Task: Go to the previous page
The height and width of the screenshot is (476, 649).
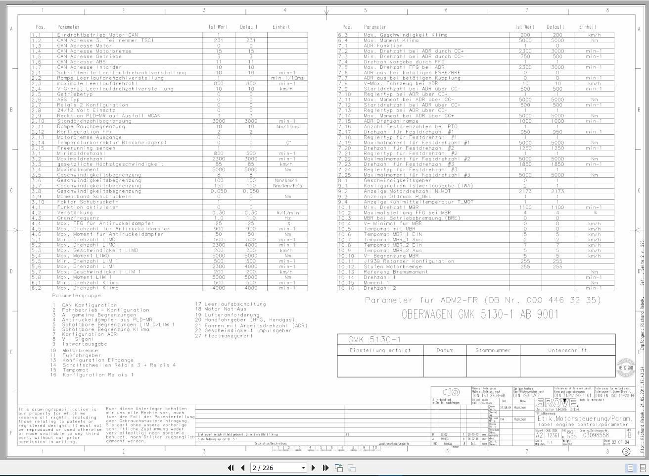Action: (x=242, y=468)
